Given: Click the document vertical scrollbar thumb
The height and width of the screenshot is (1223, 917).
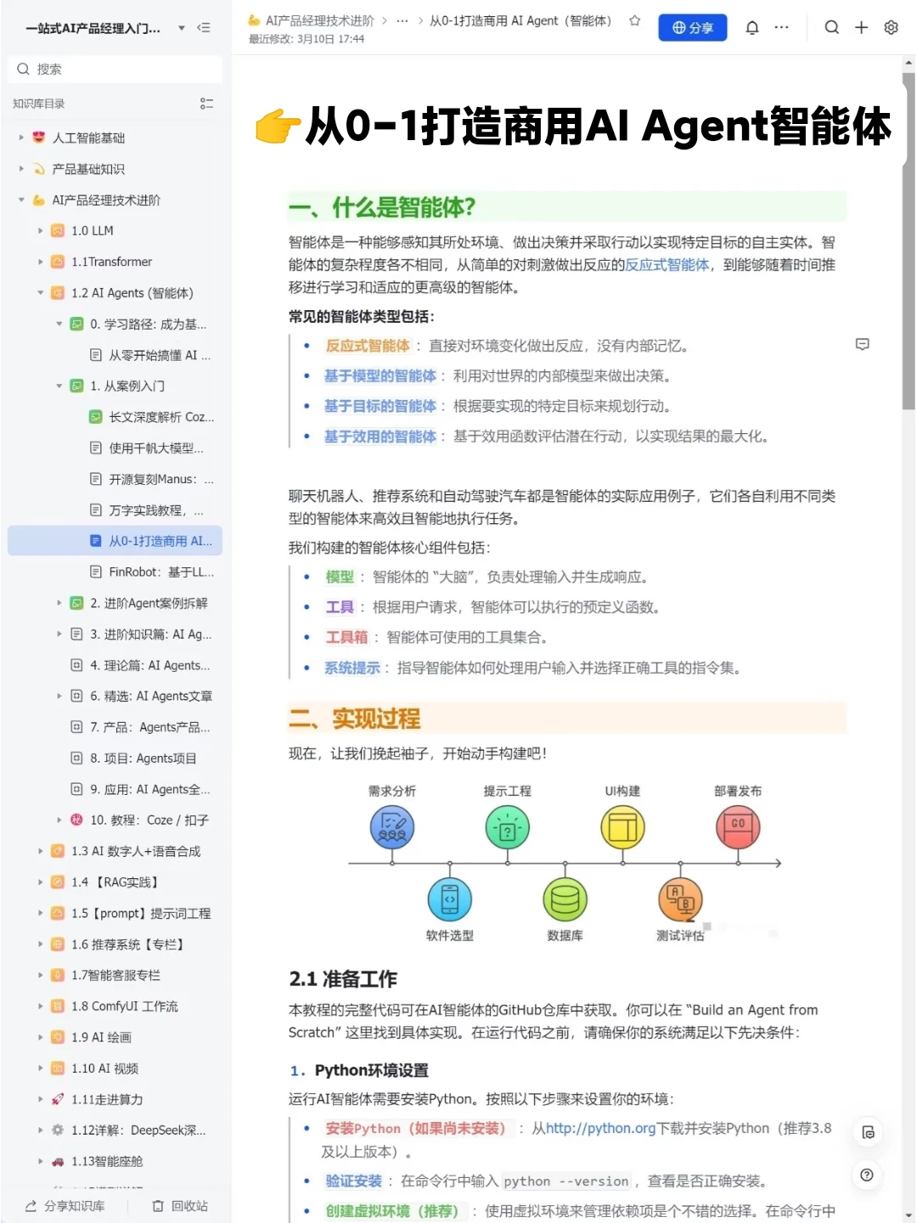Looking at the screenshot, I should (909, 242).
